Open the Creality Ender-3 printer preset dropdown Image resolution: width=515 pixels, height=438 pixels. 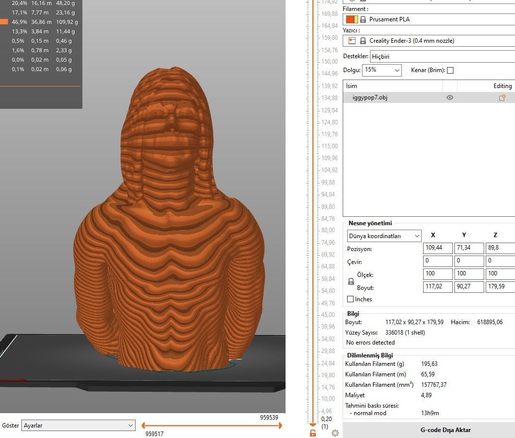[x=429, y=41]
